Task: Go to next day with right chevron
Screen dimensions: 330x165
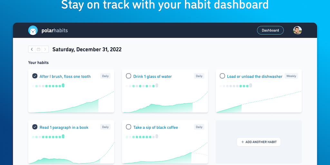Action: tap(45, 49)
